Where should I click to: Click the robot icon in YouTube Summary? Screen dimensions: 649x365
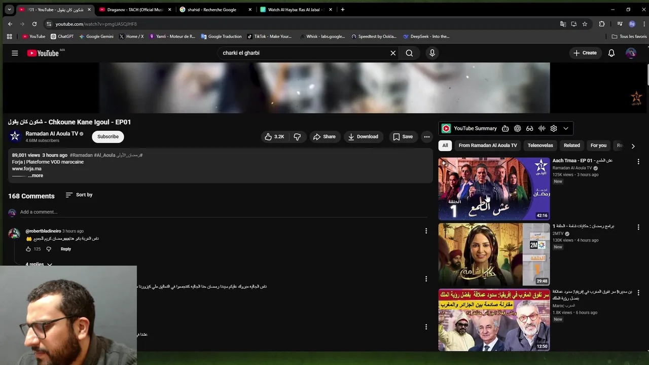(x=505, y=128)
